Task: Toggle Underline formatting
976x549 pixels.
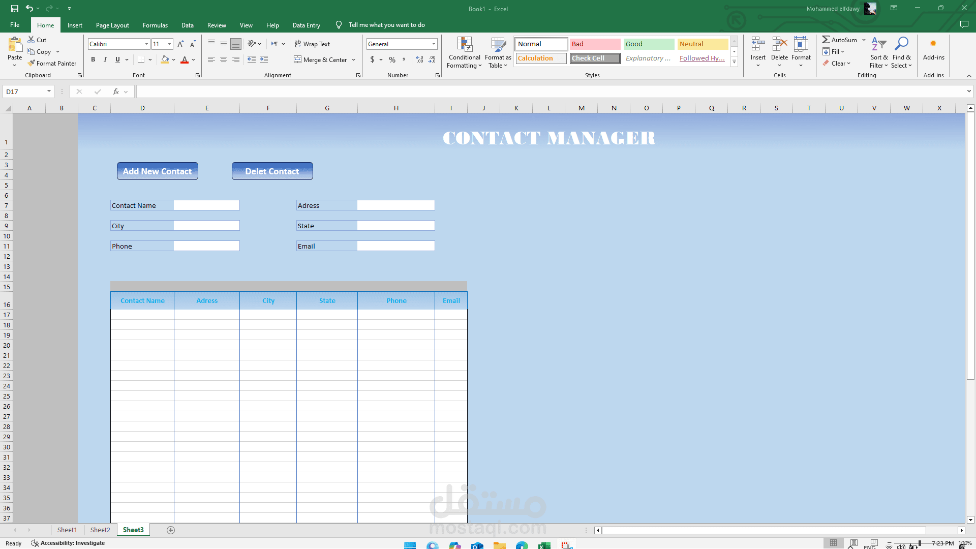Action: click(117, 59)
